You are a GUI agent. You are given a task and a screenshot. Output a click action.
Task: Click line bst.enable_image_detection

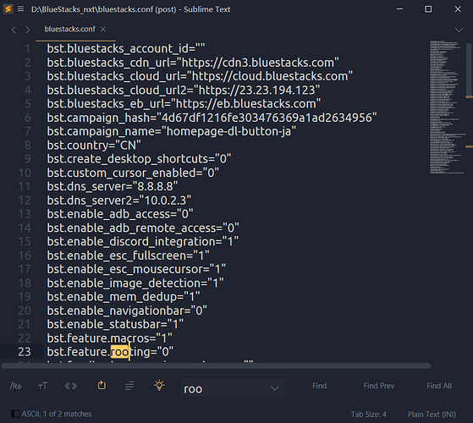(x=135, y=283)
